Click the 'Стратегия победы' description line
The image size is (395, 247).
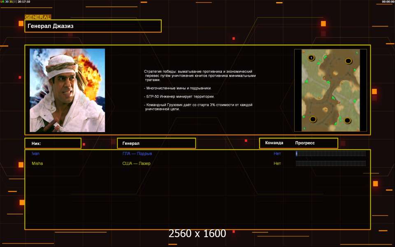click(200, 76)
